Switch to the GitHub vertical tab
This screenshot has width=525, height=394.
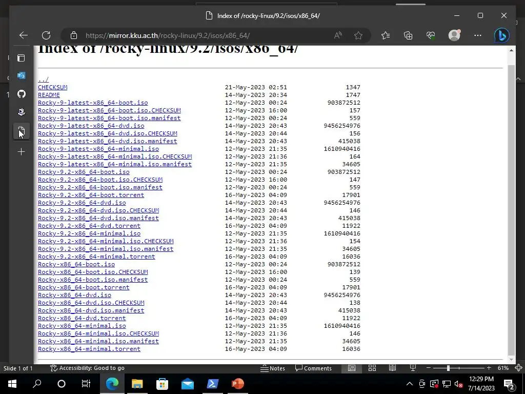click(22, 94)
